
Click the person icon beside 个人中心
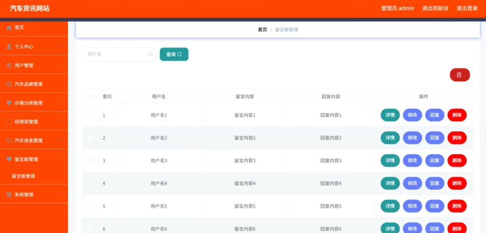pos(9,47)
